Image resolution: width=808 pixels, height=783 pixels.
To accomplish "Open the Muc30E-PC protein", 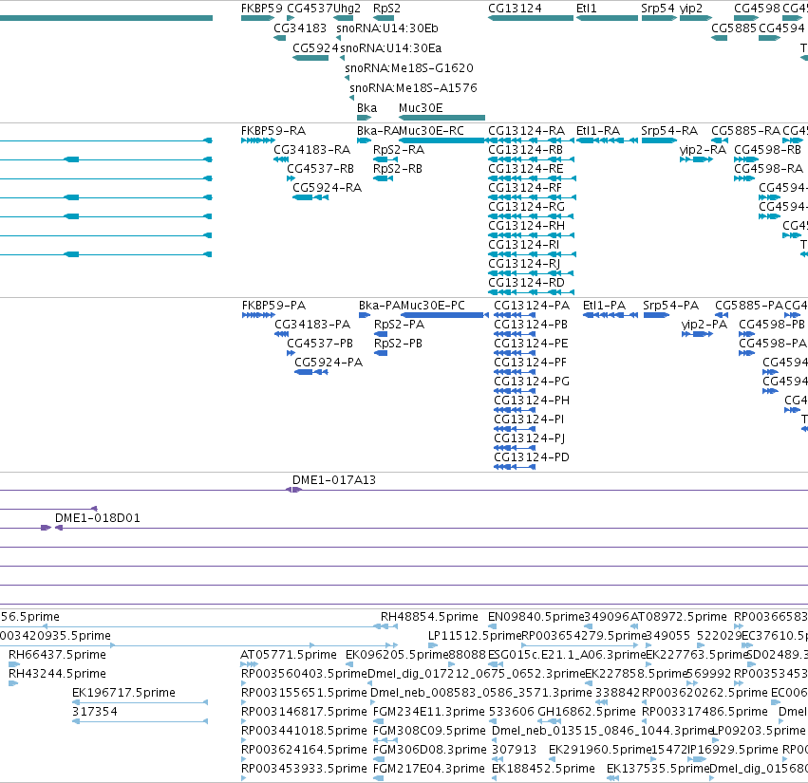I will point(433,306).
